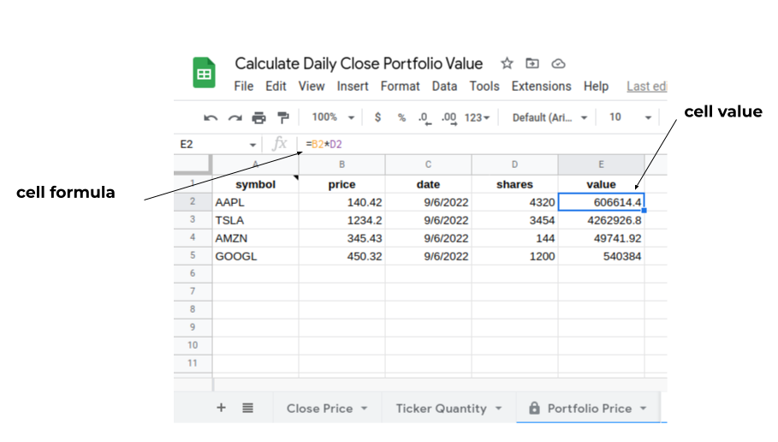Image resolution: width=778 pixels, height=442 pixels.
Task: Select the value cell 49741.92
Action: 601,238
